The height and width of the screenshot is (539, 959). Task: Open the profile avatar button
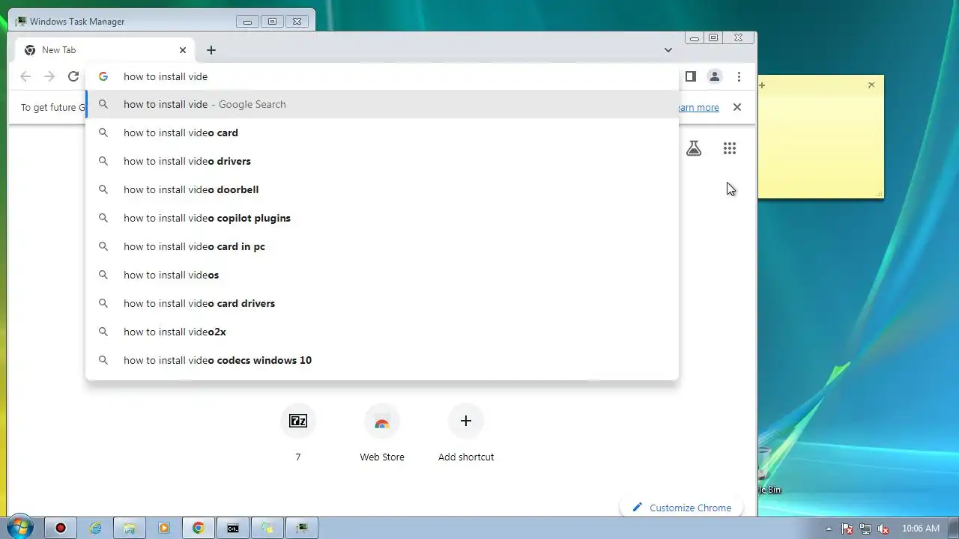715,76
